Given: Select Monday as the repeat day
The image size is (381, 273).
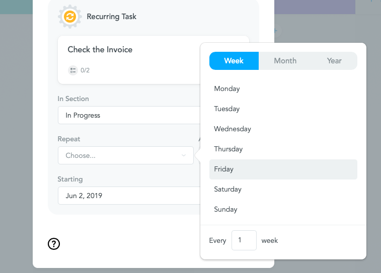Looking at the screenshot, I should [x=283, y=89].
